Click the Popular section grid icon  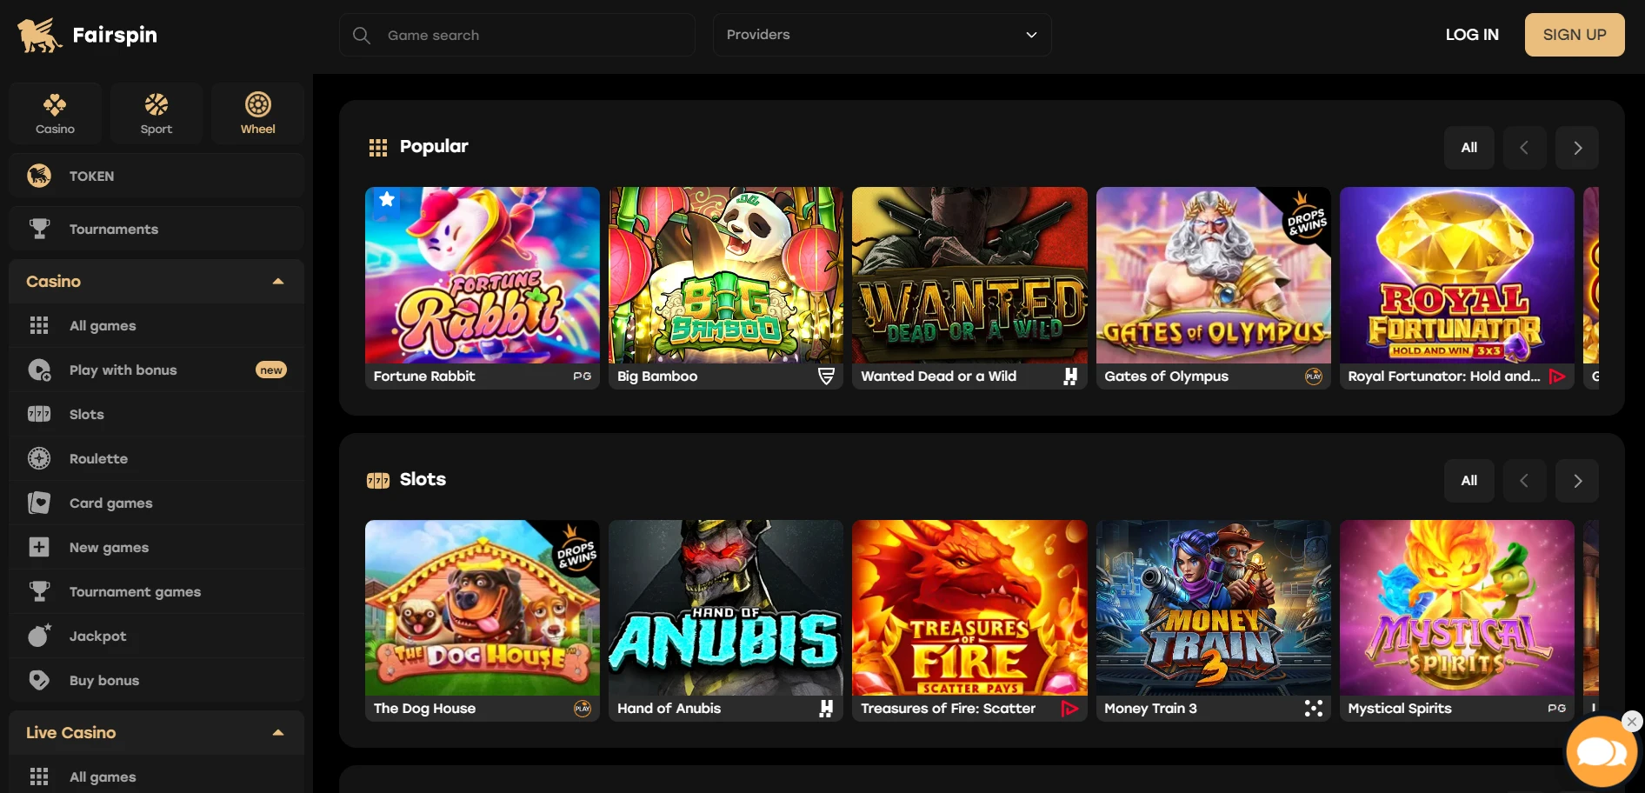tap(378, 148)
